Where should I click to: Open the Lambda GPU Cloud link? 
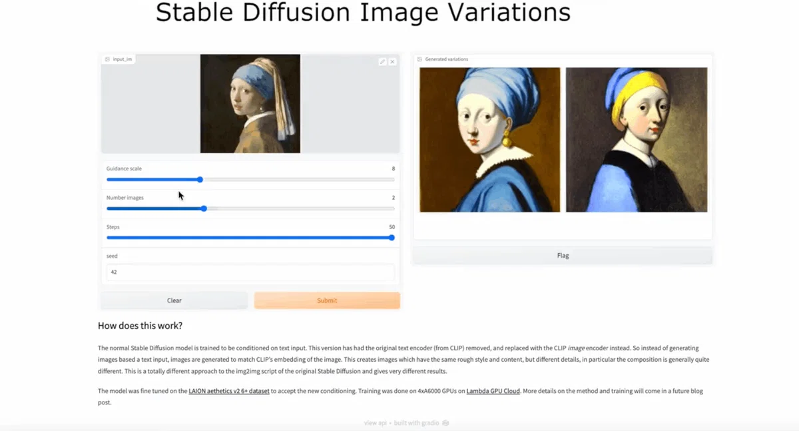493,391
